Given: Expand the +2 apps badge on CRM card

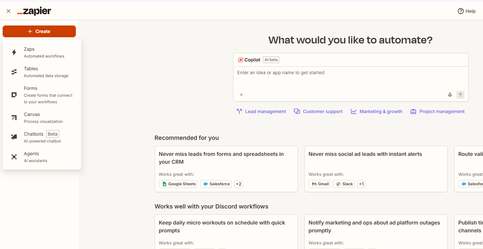Looking at the screenshot, I should tap(238, 184).
